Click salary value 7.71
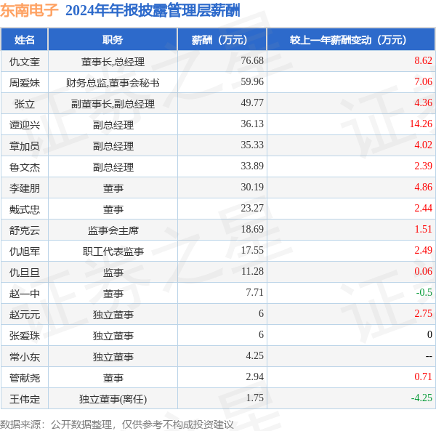 [x=254, y=293]
